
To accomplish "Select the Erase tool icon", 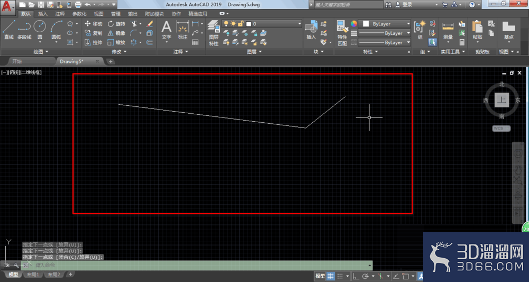I will (150, 24).
